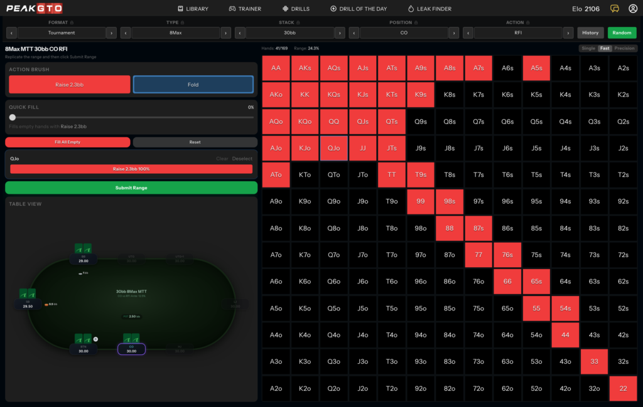Click the Trainer gamepad icon
Image resolution: width=643 pixels, height=407 pixels.
(x=232, y=9)
